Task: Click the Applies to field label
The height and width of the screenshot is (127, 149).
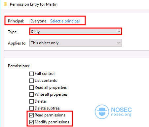Action: [17, 43]
